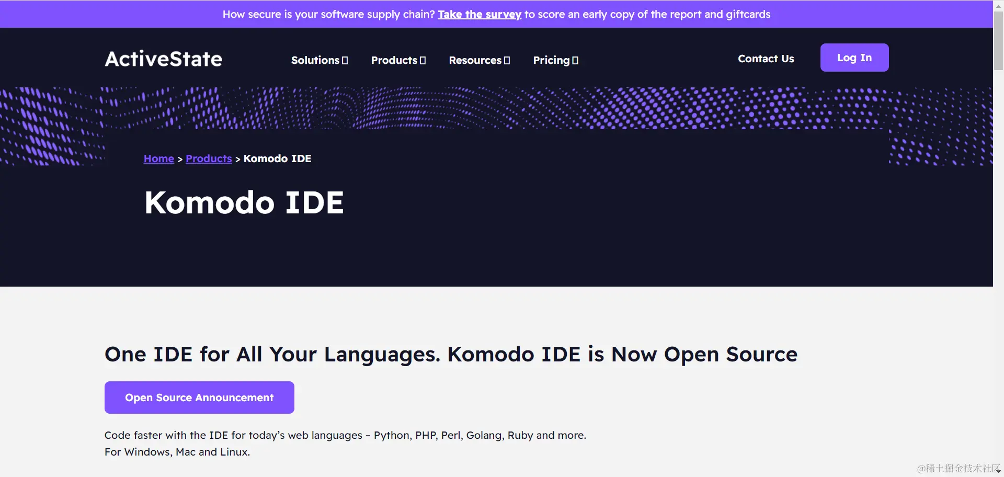Click the ActiveState logo
This screenshot has height=477, width=1004.
tap(163, 59)
